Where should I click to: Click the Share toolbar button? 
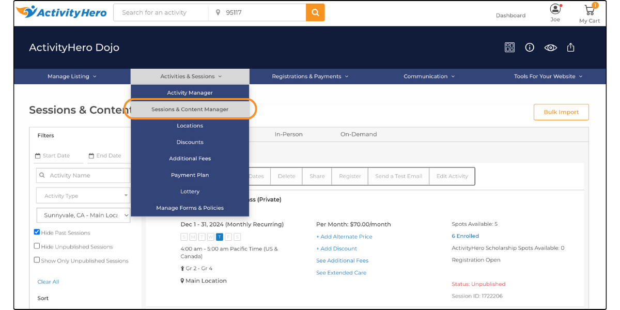[317, 176]
